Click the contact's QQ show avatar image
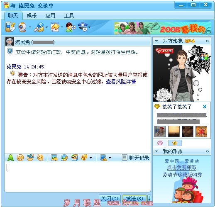The image size is (215, 207). 182,73
